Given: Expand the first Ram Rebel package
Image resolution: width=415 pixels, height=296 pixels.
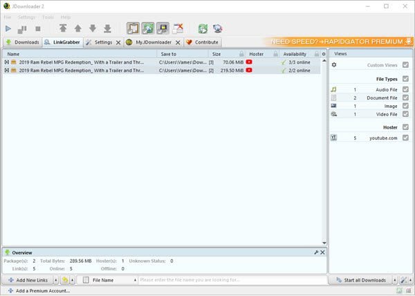Looking at the screenshot, I should pyautogui.click(x=7, y=62).
